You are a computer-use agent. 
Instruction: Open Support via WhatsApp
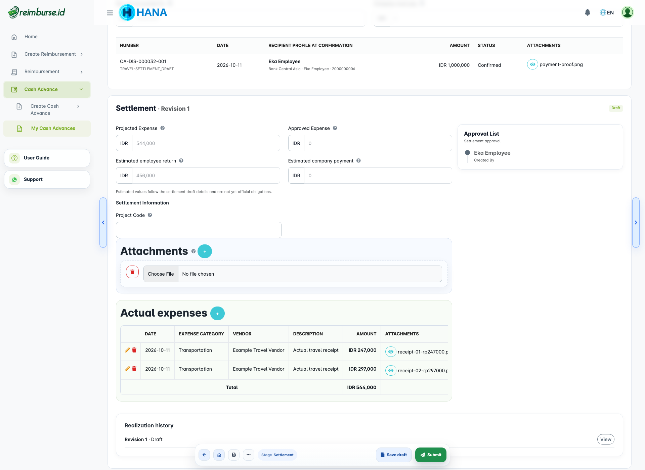point(47,179)
